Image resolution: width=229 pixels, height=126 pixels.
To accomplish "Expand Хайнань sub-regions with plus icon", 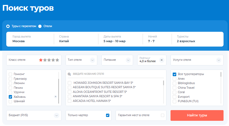I will pyautogui.click(x=55, y=97).
